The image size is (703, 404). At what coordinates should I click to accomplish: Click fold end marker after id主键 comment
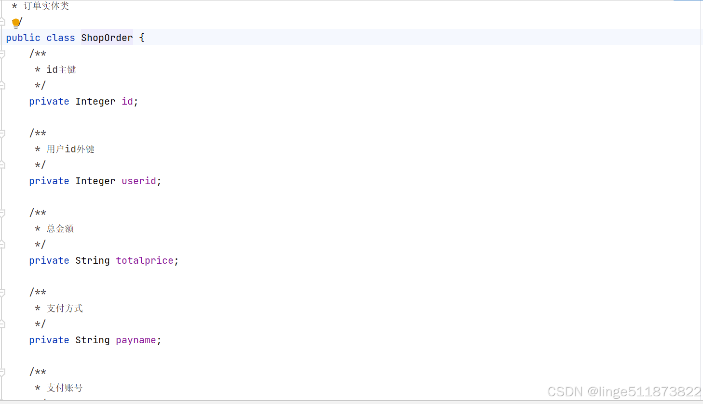(x=2, y=85)
